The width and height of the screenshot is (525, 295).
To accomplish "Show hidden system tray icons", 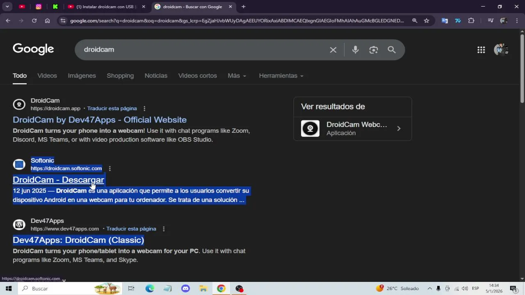I will [430, 288].
